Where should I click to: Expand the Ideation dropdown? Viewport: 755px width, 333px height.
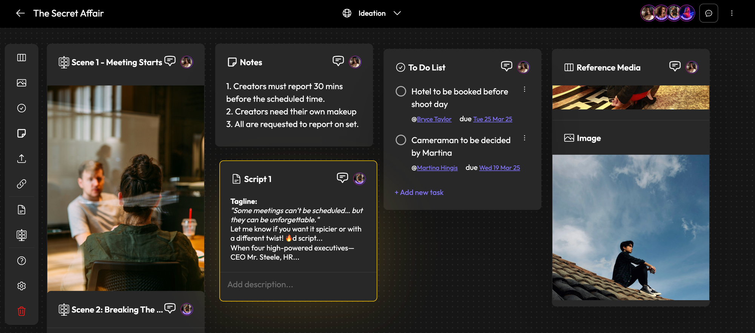click(x=397, y=13)
